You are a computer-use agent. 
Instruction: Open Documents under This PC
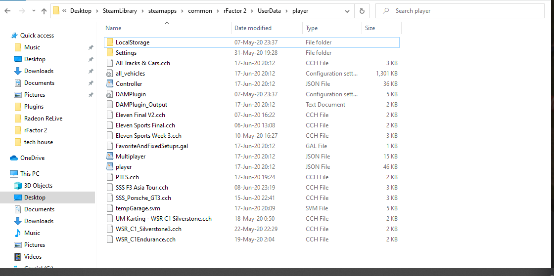point(39,209)
